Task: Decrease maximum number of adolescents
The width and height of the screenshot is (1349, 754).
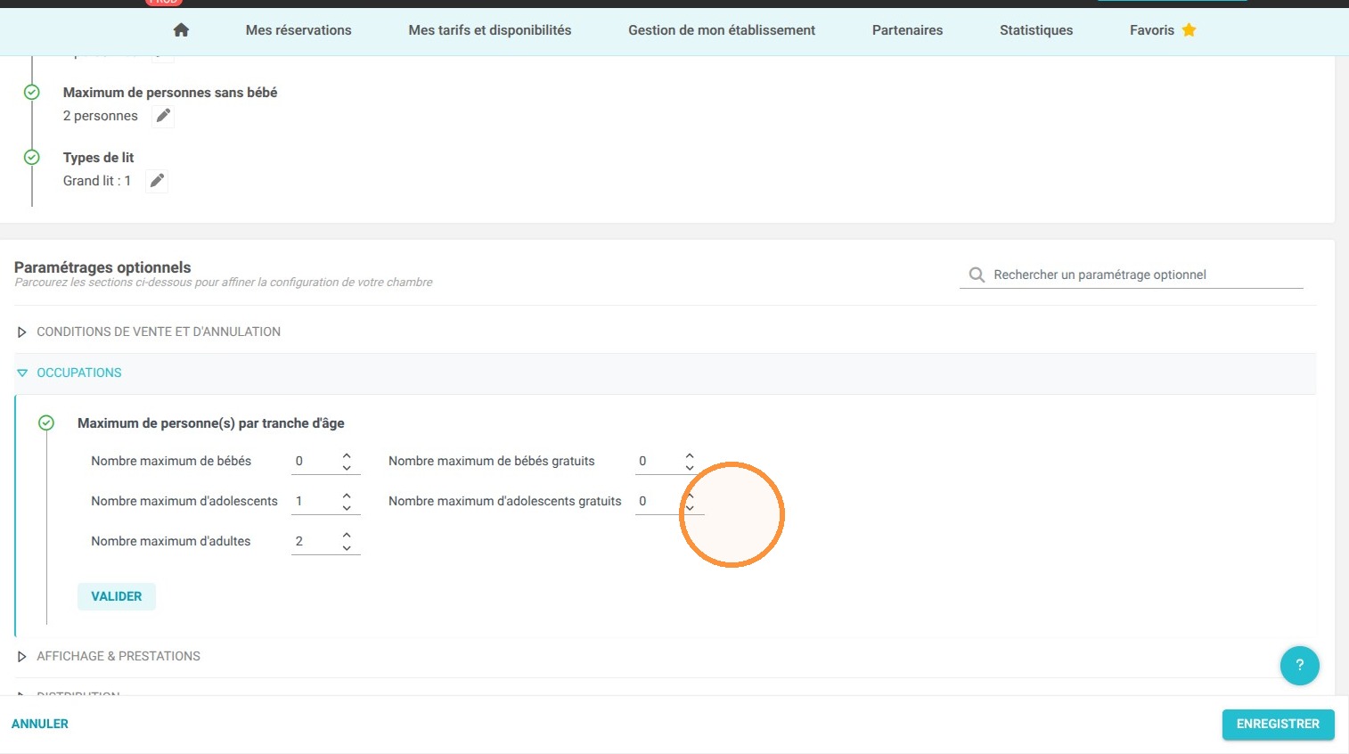Action: (x=347, y=507)
